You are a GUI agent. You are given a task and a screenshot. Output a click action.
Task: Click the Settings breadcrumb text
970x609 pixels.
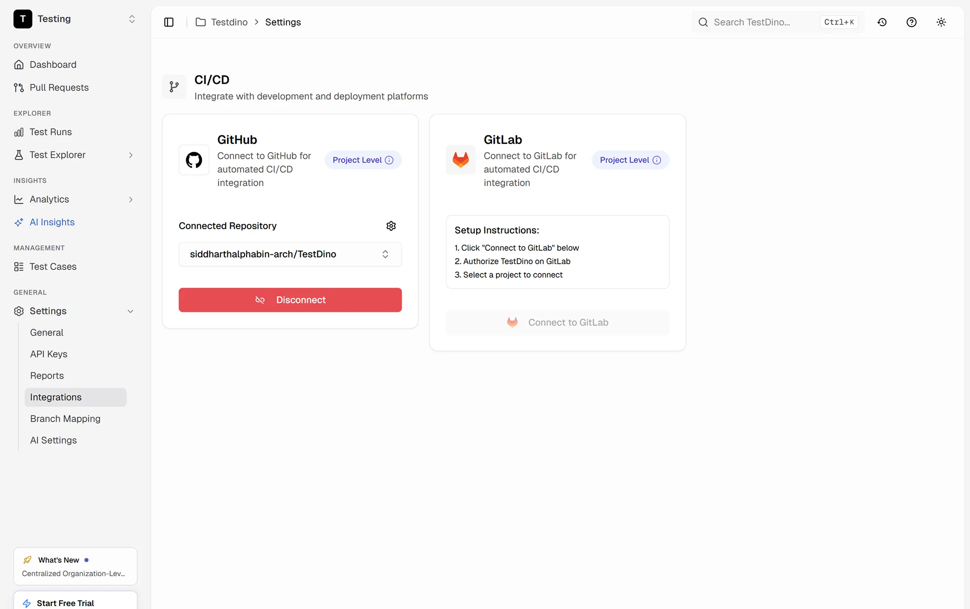283,22
